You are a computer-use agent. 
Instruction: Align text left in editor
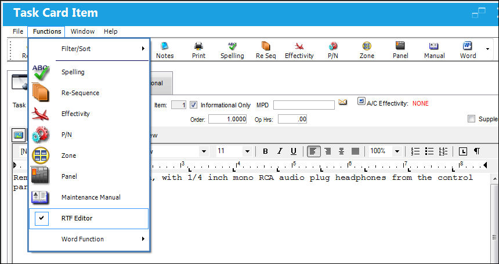[x=314, y=151]
